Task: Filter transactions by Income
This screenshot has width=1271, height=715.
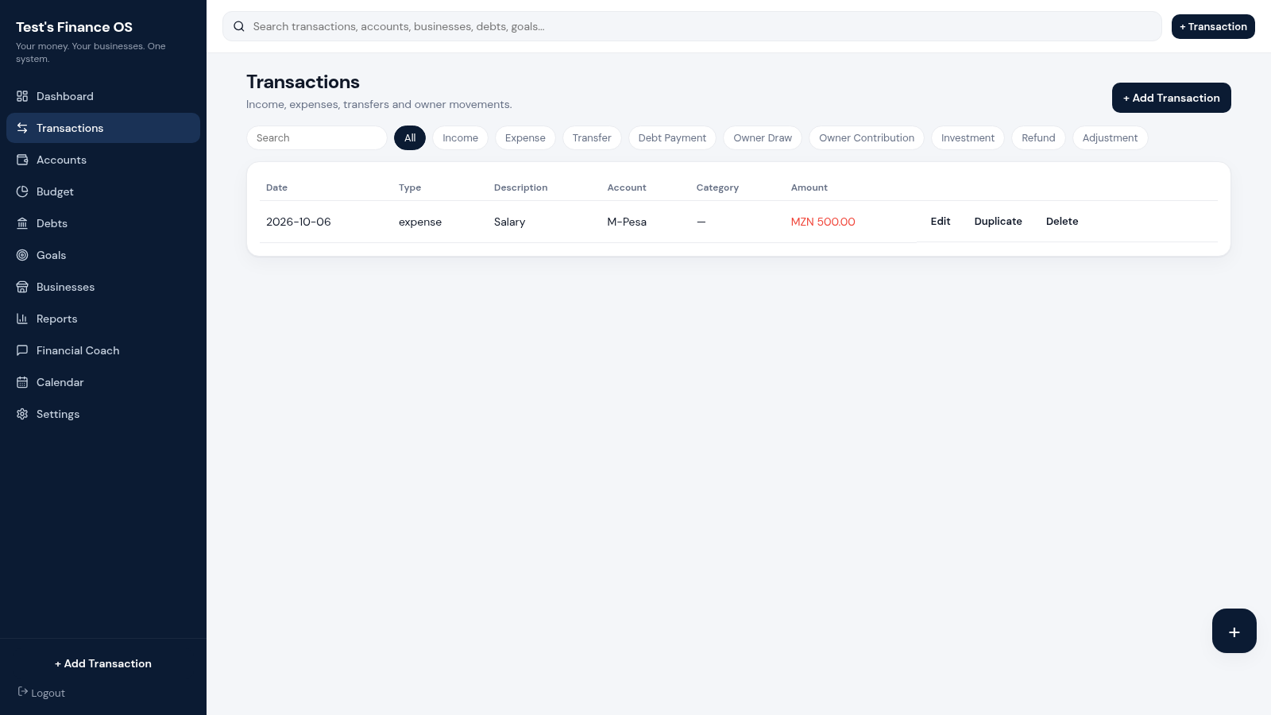Action: point(460,137)
